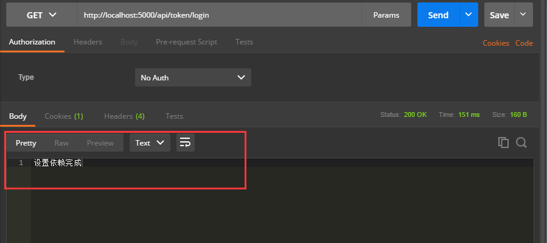The width and height of the screenshot is (547, 243).
Task: Click the Save button
Action: coord(499,15)
